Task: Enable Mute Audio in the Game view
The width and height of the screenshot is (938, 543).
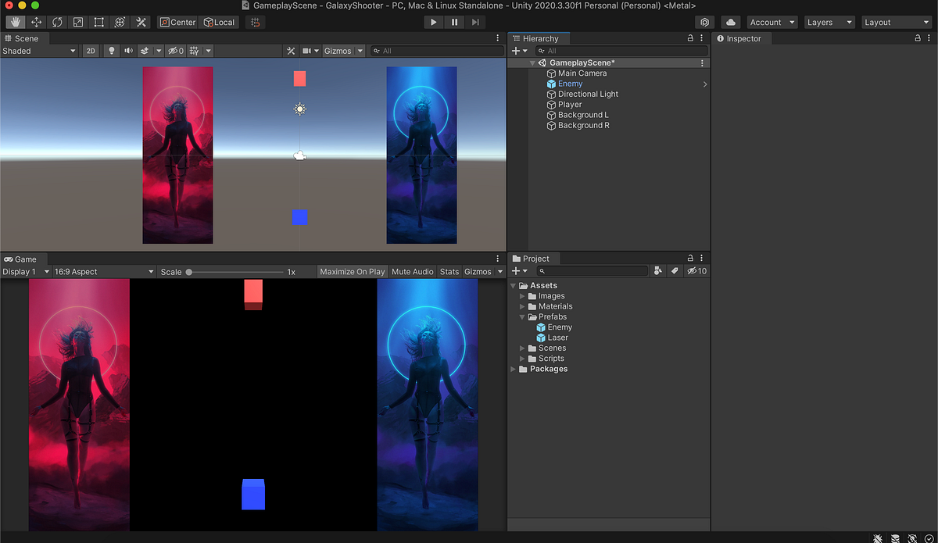Action: [x=413, y=271]
